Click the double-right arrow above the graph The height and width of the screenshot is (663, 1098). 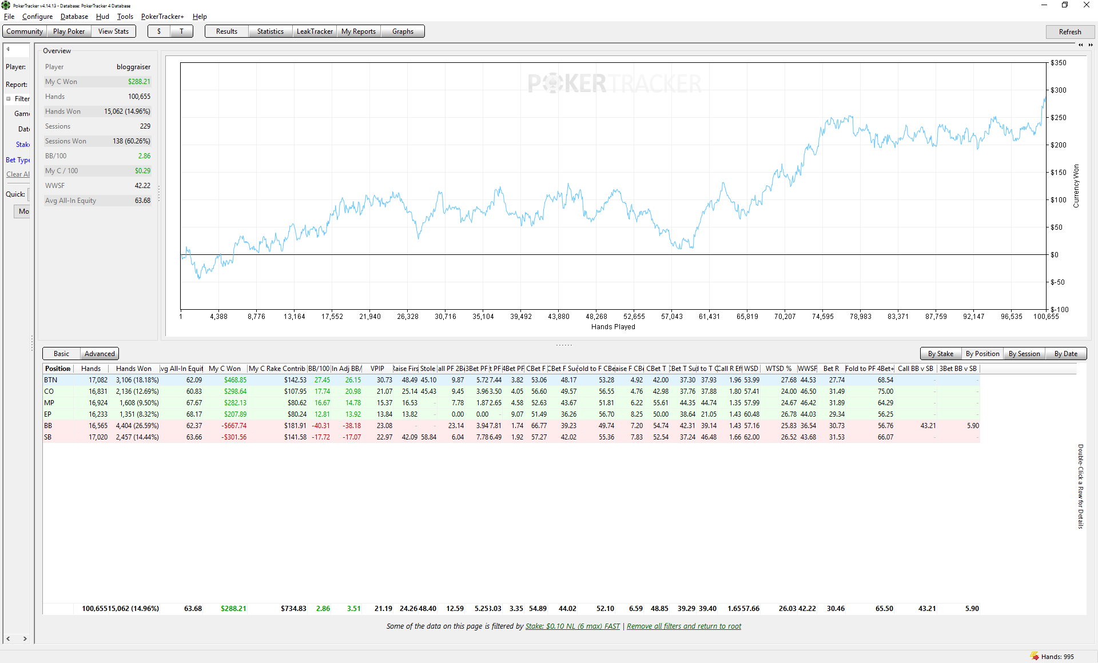point(1091,45)
